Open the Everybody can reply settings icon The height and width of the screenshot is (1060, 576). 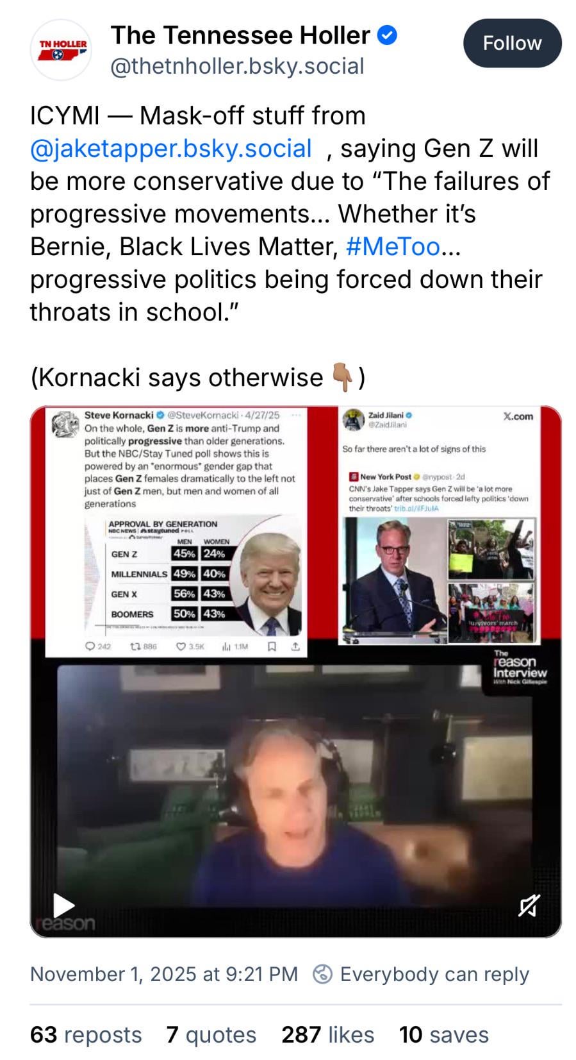pyautogui.click(x=322, y=974)
